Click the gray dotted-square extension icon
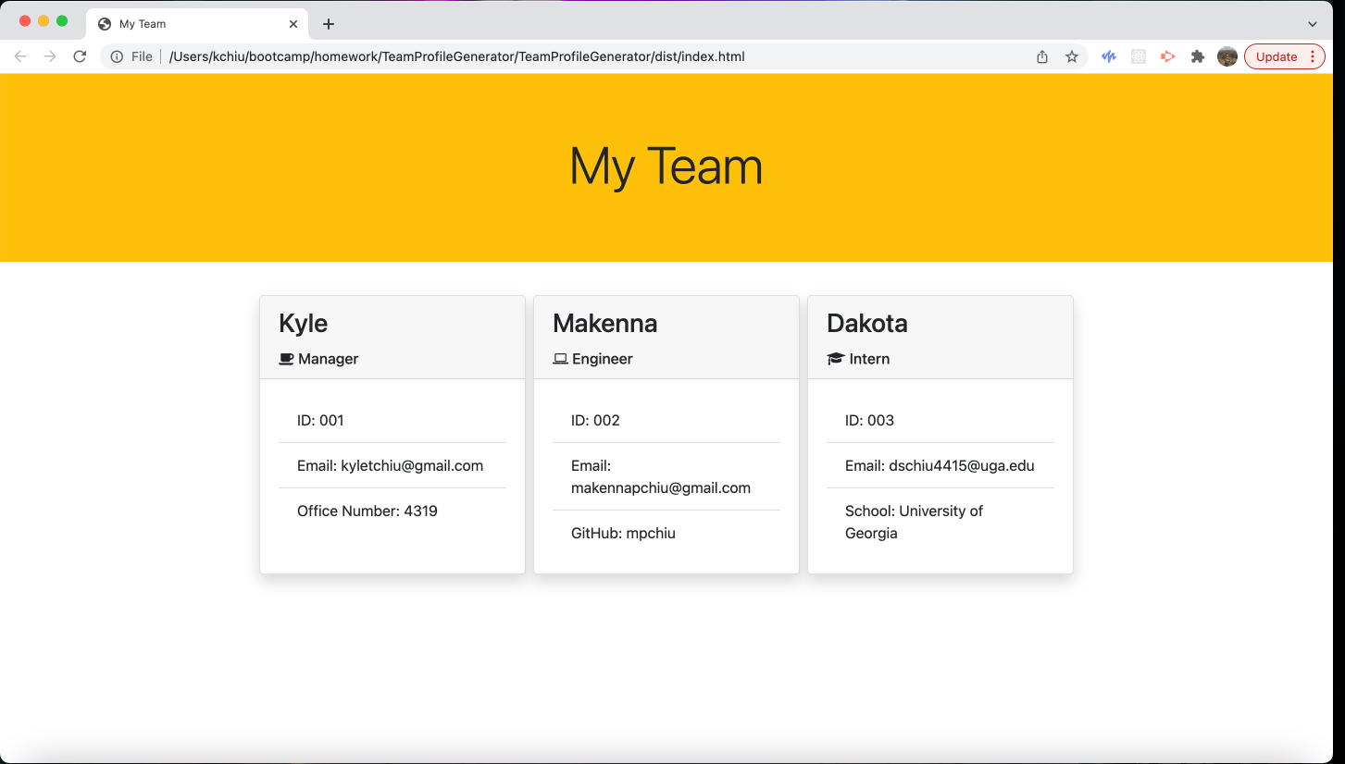 pyautogui.click(x=1139, y=56)
